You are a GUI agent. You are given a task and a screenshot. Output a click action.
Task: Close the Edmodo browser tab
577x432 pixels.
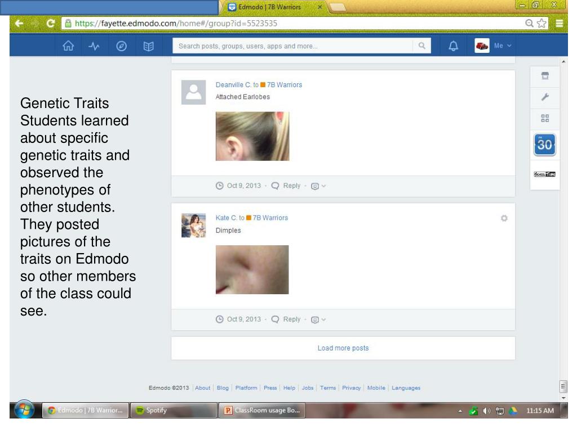point(320,7)
